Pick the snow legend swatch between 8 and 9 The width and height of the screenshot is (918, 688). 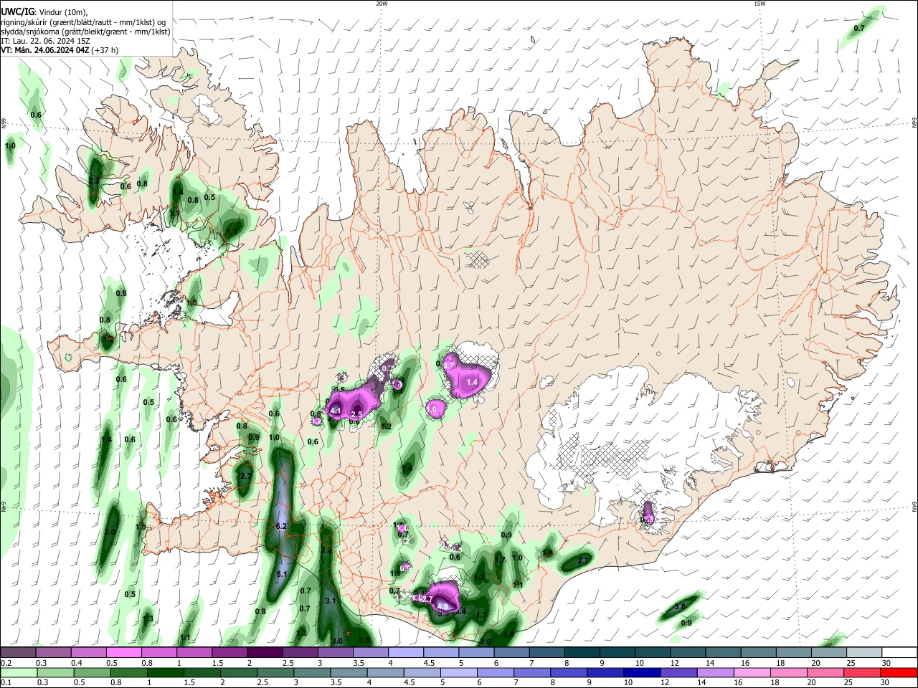pyautogui.click(x=582, y=653)
